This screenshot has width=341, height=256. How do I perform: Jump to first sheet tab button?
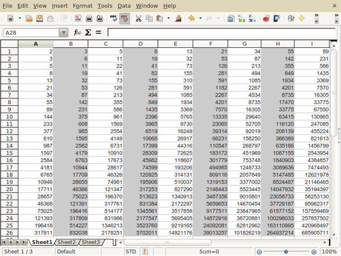[x=4, y=242]
